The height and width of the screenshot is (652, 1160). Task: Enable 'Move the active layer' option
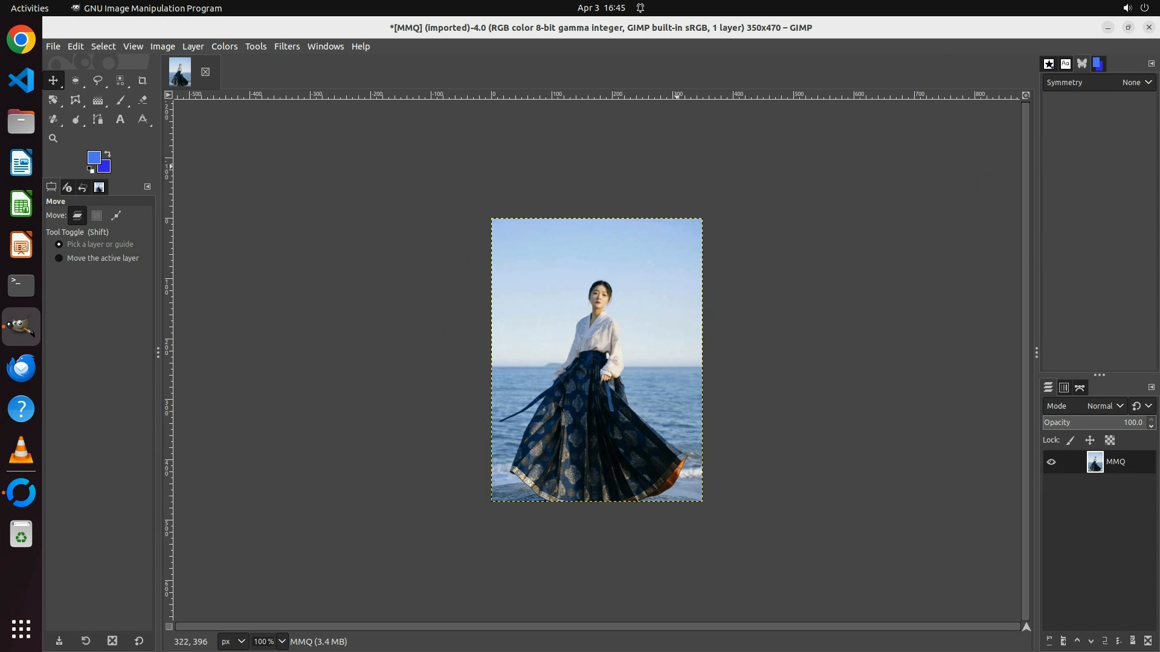point(59,258)
